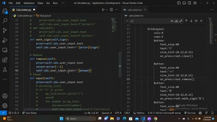Viewport: 217px width, 122px height.
Task: Open the View menu
Action: [40, 3]
